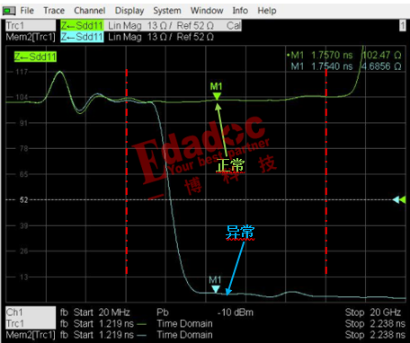
Task: Click the green Z←Sdd11 tag inside diagram
Action: pyautogui.click(x=35, y=57)
